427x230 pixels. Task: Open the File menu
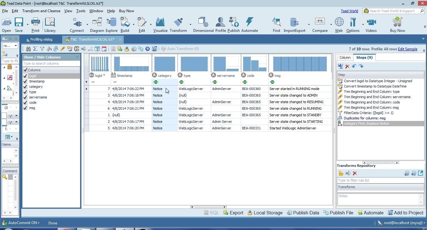pyautogui.click(x=5, y=11)
